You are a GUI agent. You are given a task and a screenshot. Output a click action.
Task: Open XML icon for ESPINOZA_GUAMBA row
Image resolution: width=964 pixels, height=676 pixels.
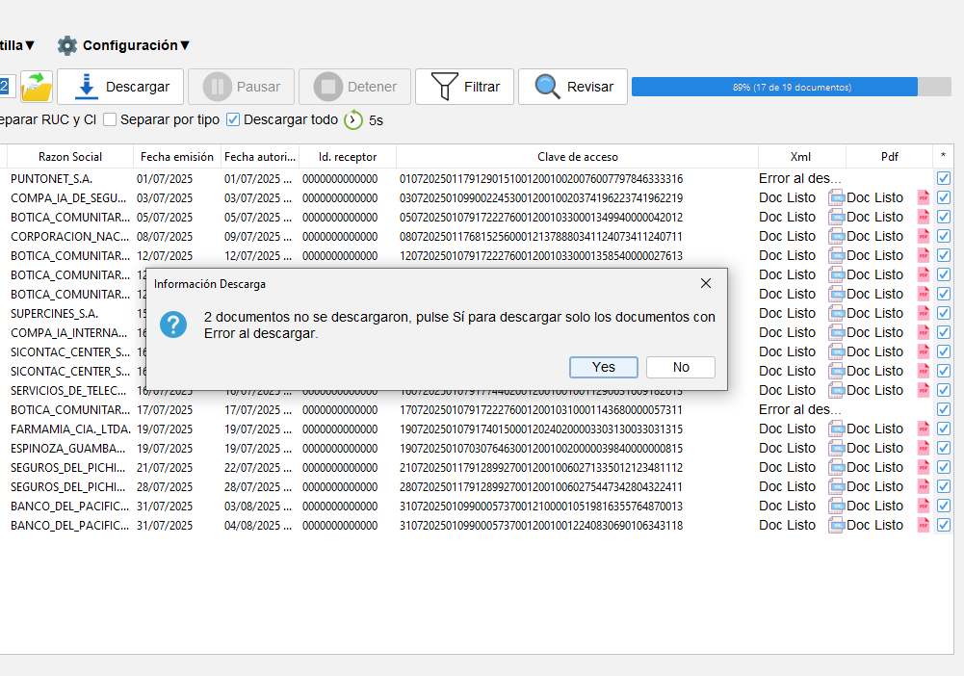[836, 448]
